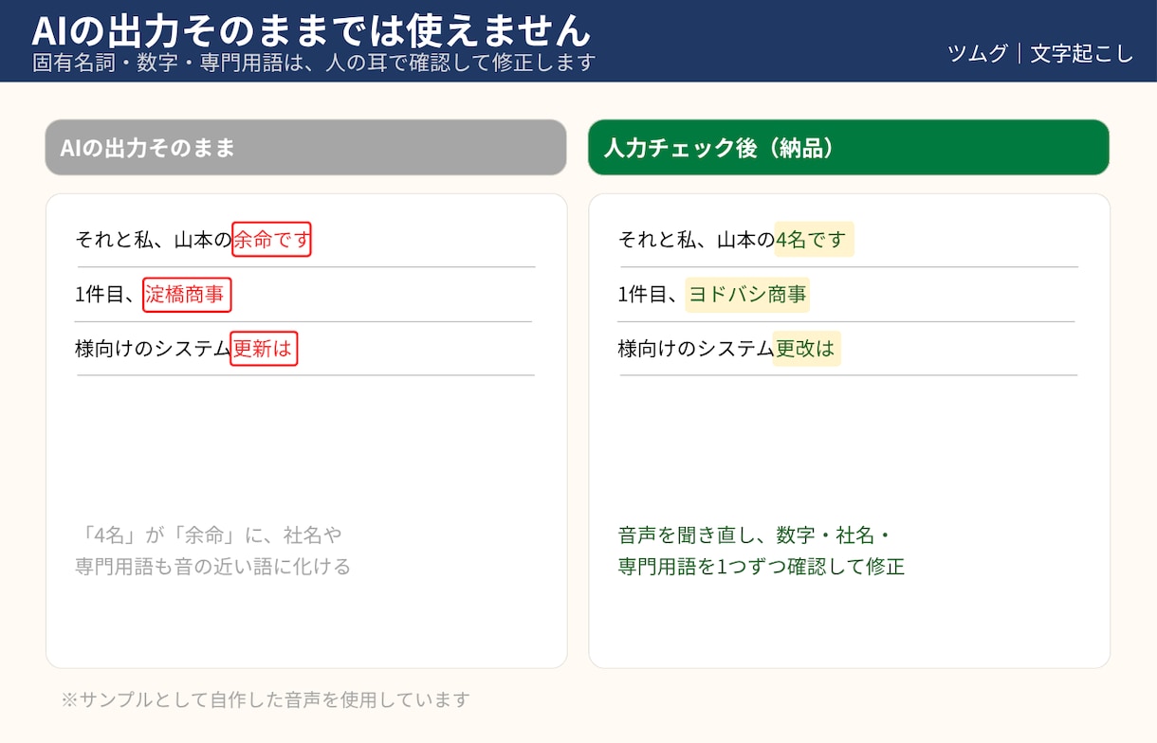Viewport: 1157px width, 743px height.
Task: Click the title 'AIの出力そのままでは使えません'
Action: [311, 30]
